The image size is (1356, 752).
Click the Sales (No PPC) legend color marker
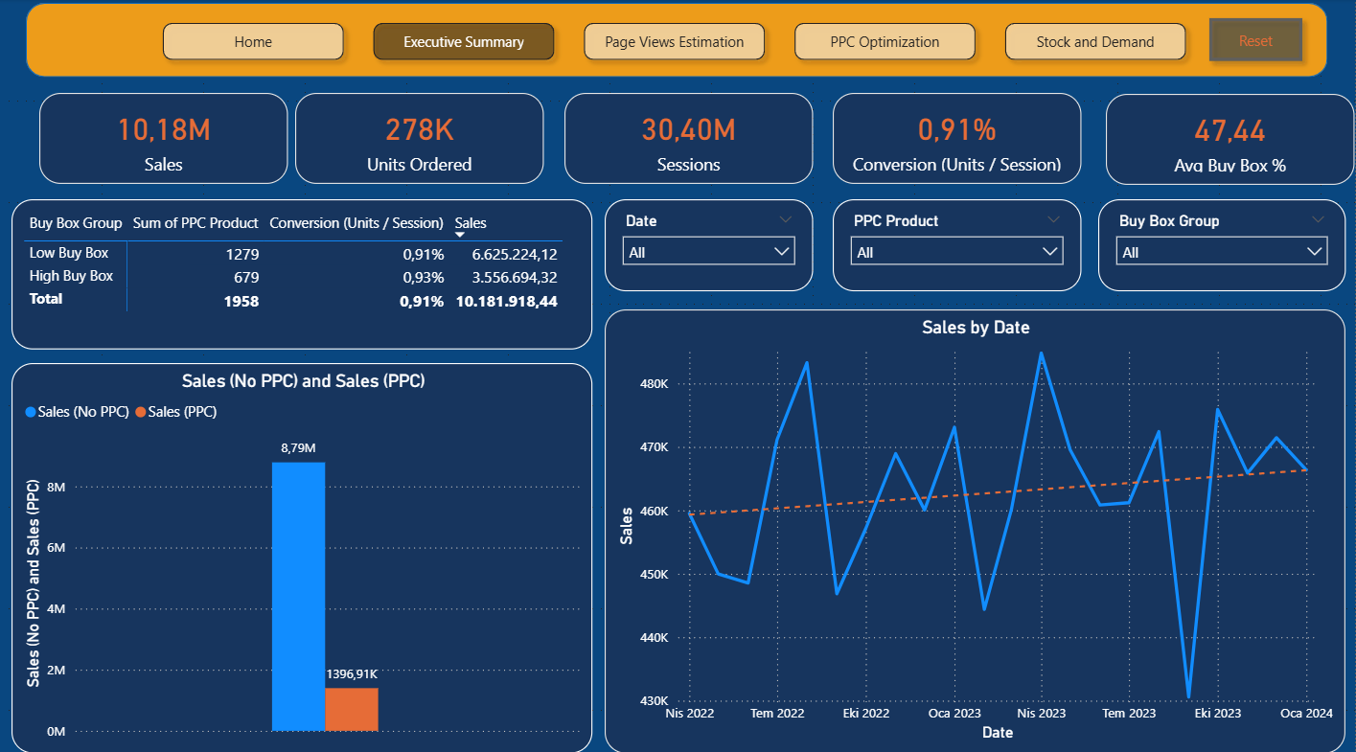click(31, 412)
